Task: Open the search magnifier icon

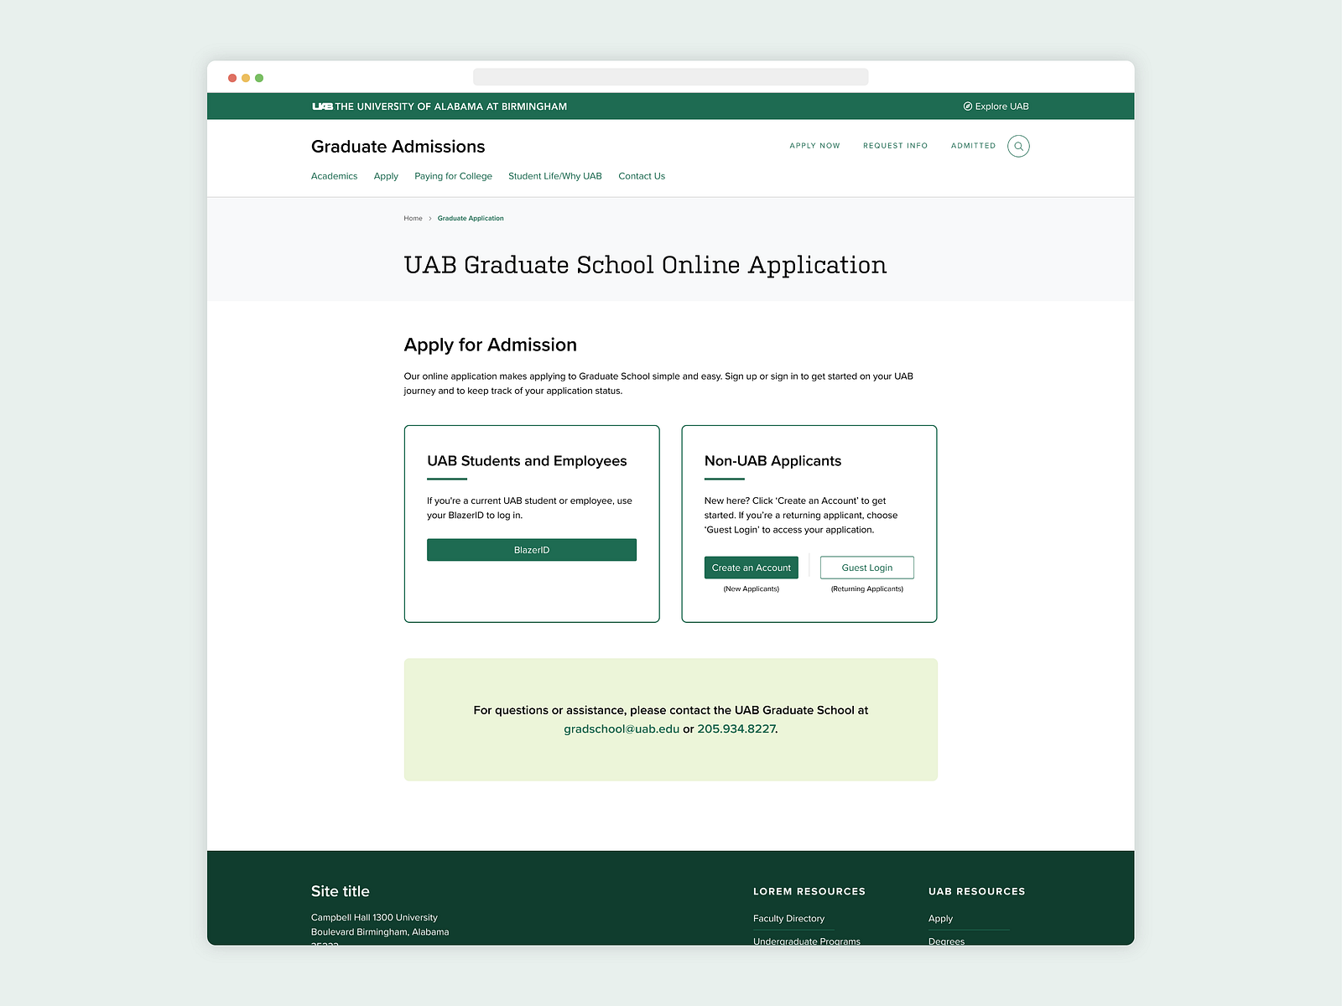Action: click(1018, 146)
